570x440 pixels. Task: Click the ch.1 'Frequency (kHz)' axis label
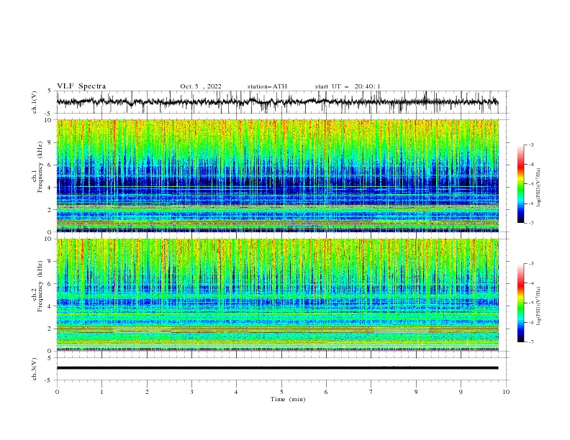pyautogui.click(x=40, y=167)
